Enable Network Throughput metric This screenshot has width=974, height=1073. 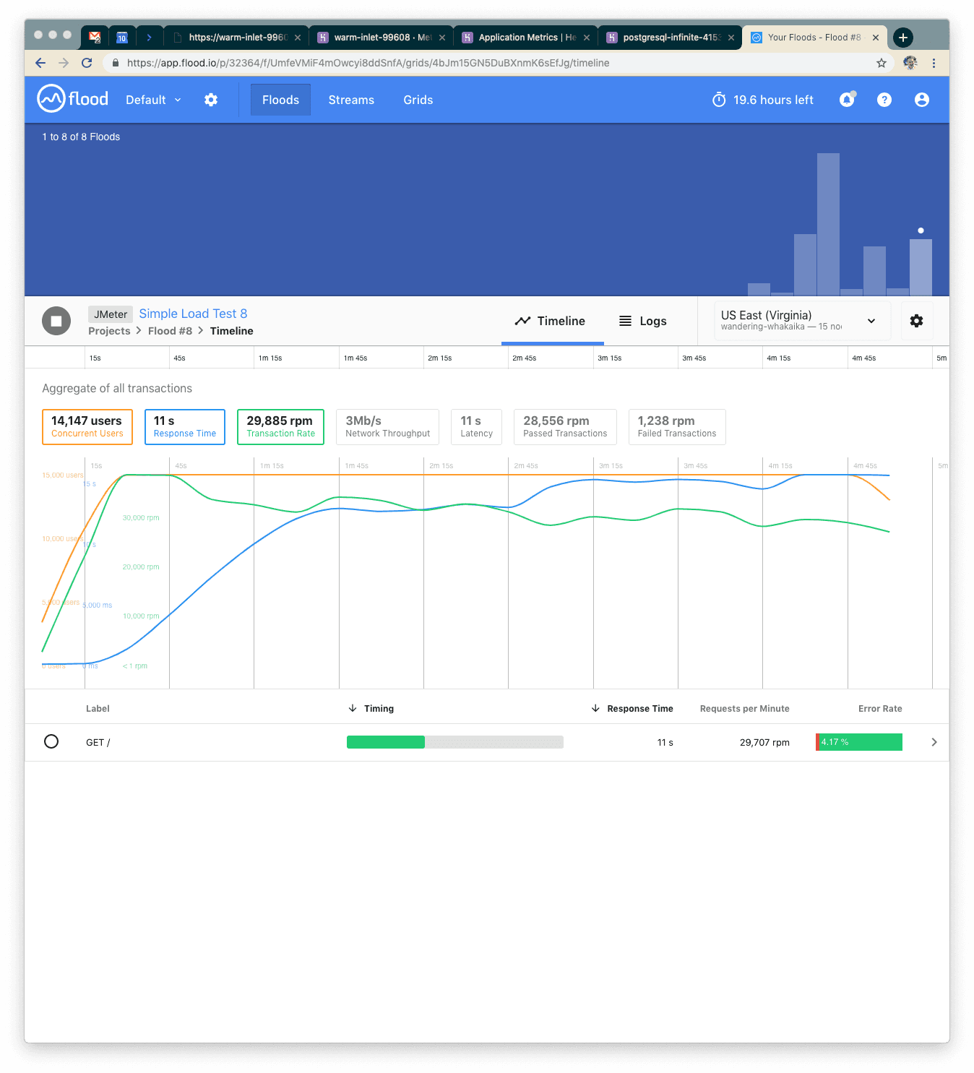(x=387, y=426)
